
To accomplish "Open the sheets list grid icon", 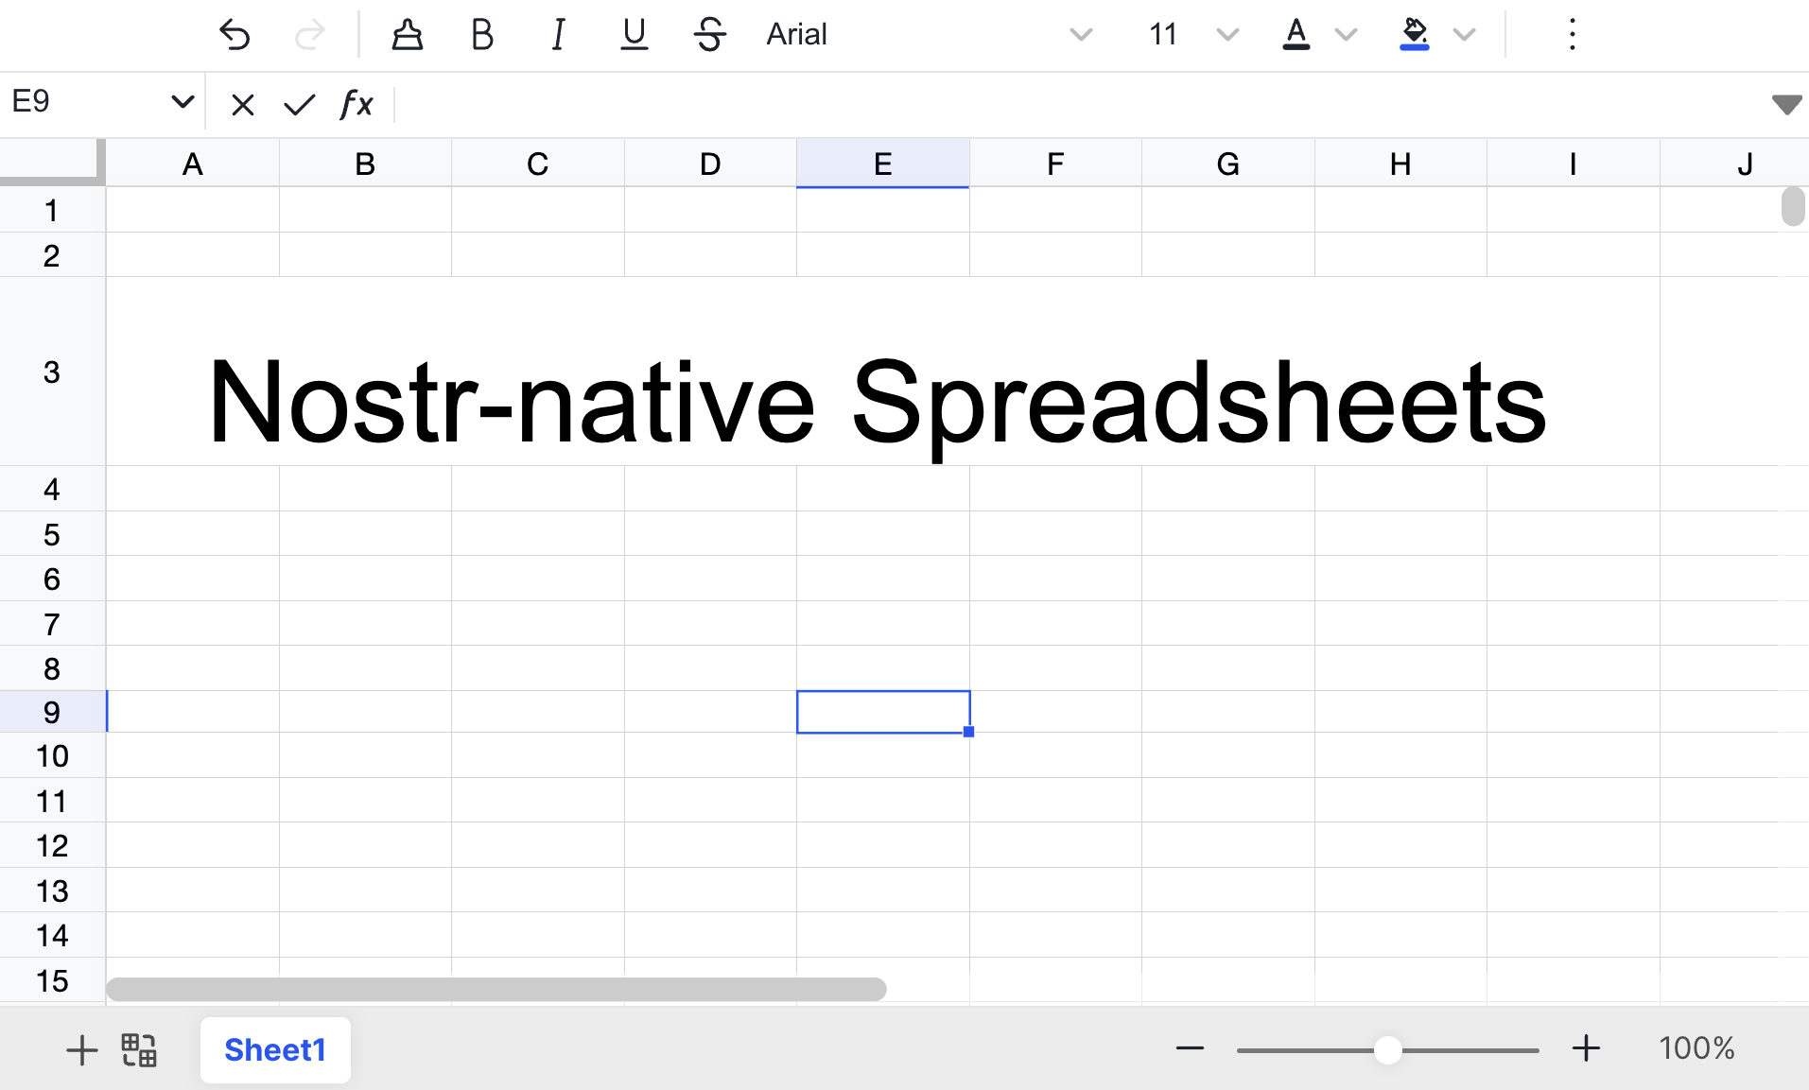I will 139,1049.
